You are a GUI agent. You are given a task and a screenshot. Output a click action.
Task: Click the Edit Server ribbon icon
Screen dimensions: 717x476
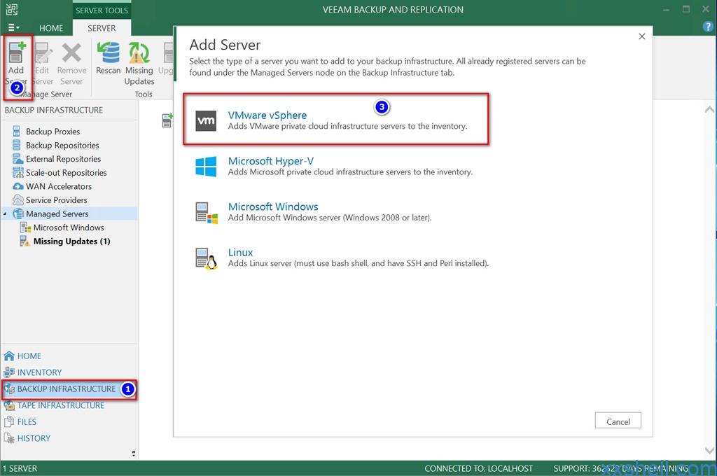43,52
